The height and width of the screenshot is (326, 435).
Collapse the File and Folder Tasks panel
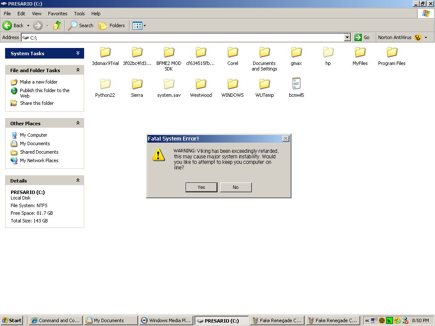coord(78,70)
